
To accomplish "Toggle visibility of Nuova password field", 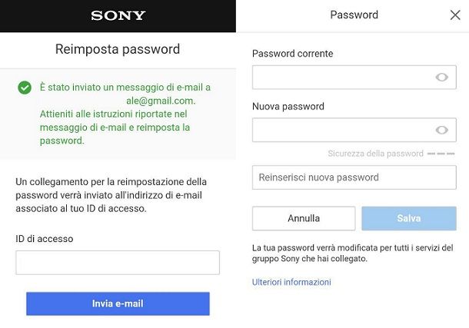I will point(441,130).
